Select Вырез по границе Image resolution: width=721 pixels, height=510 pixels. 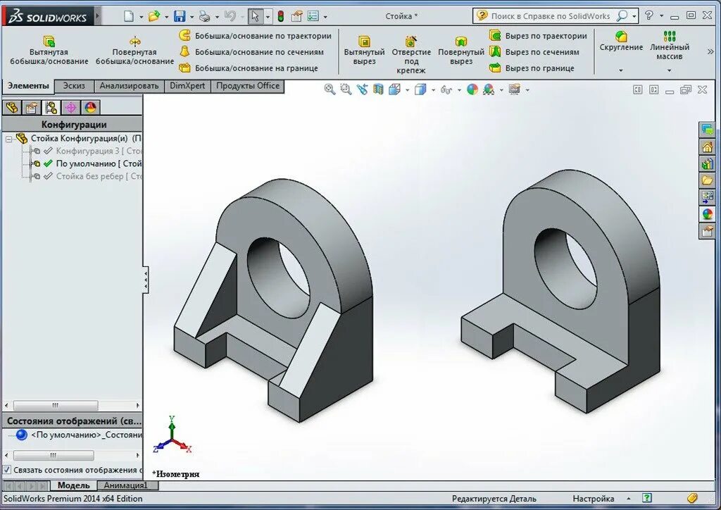[x=532, y=68]
